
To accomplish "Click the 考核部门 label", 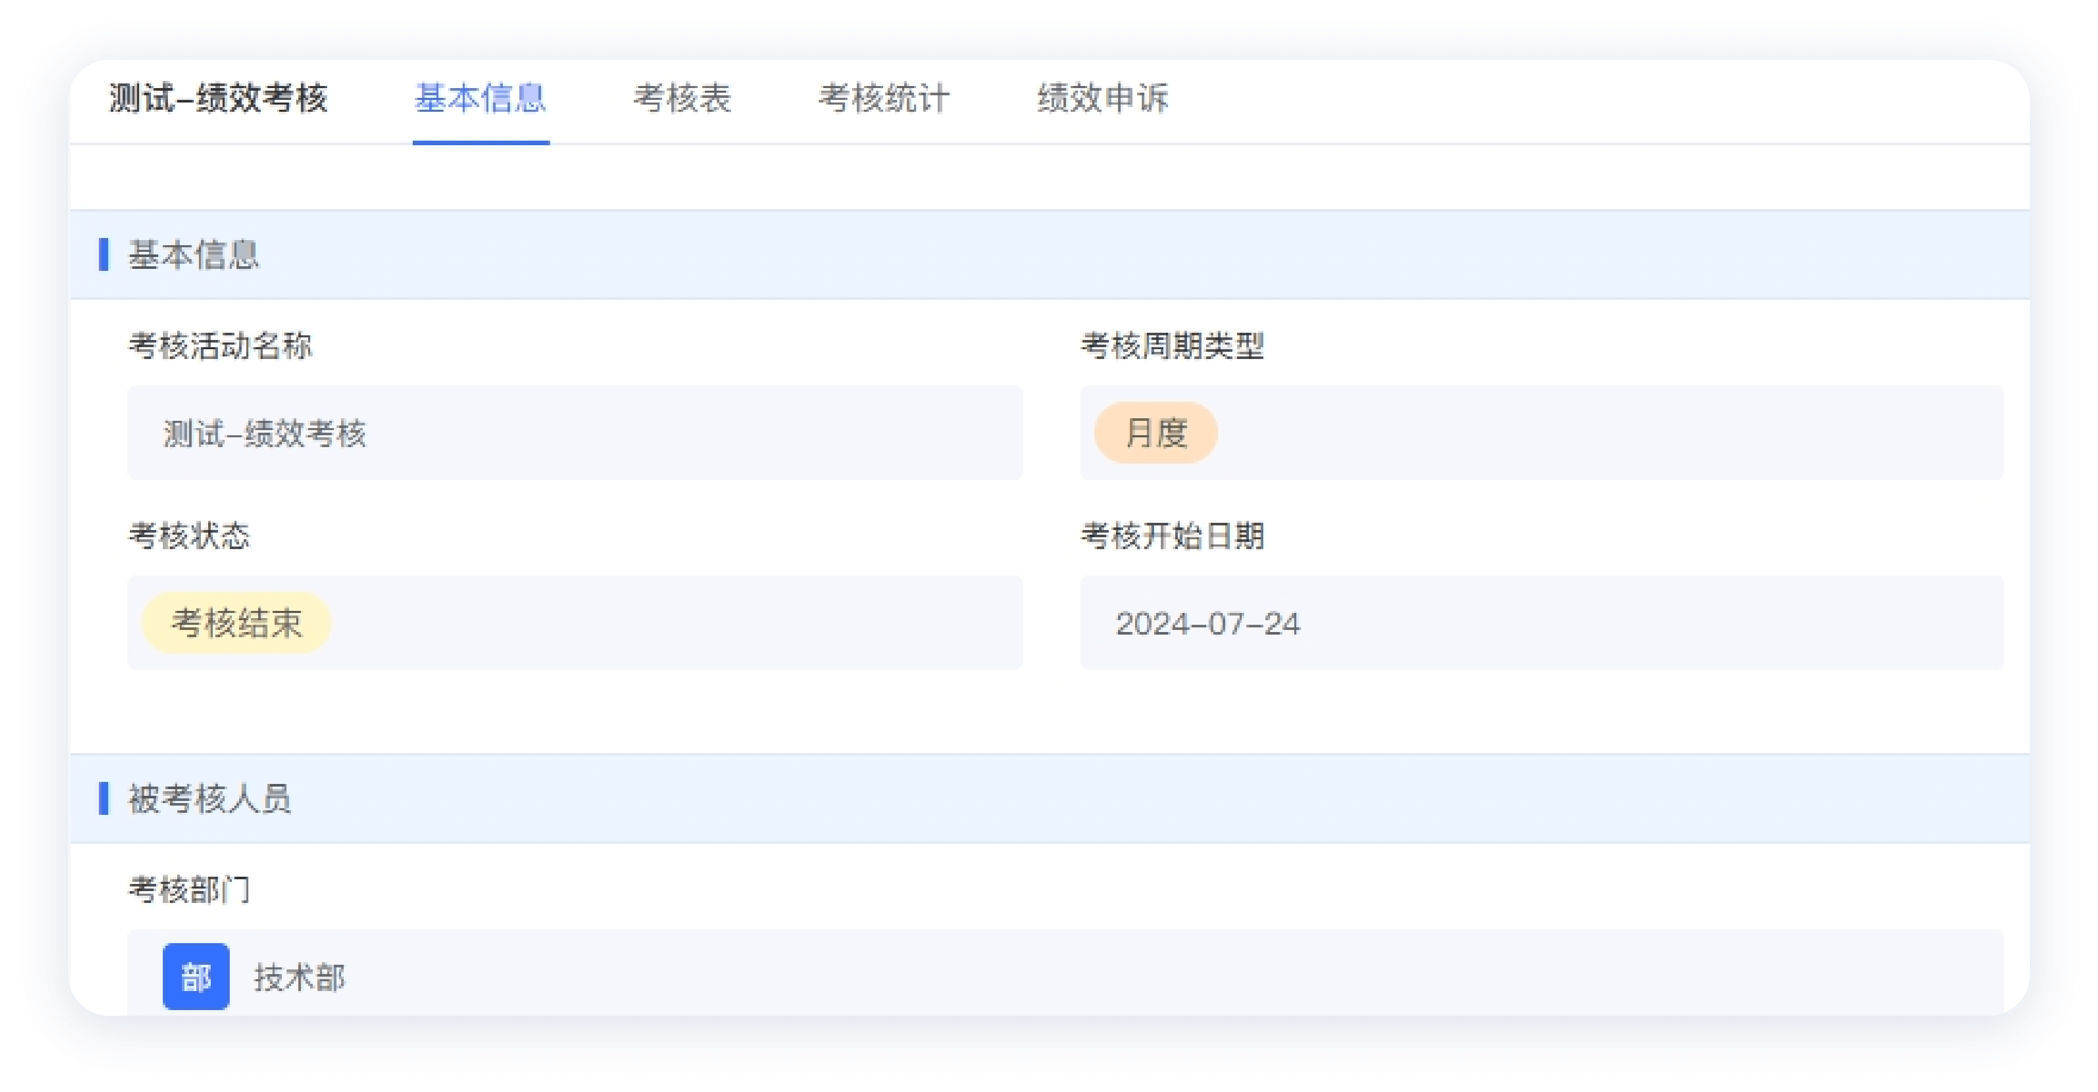I will 190,890.
